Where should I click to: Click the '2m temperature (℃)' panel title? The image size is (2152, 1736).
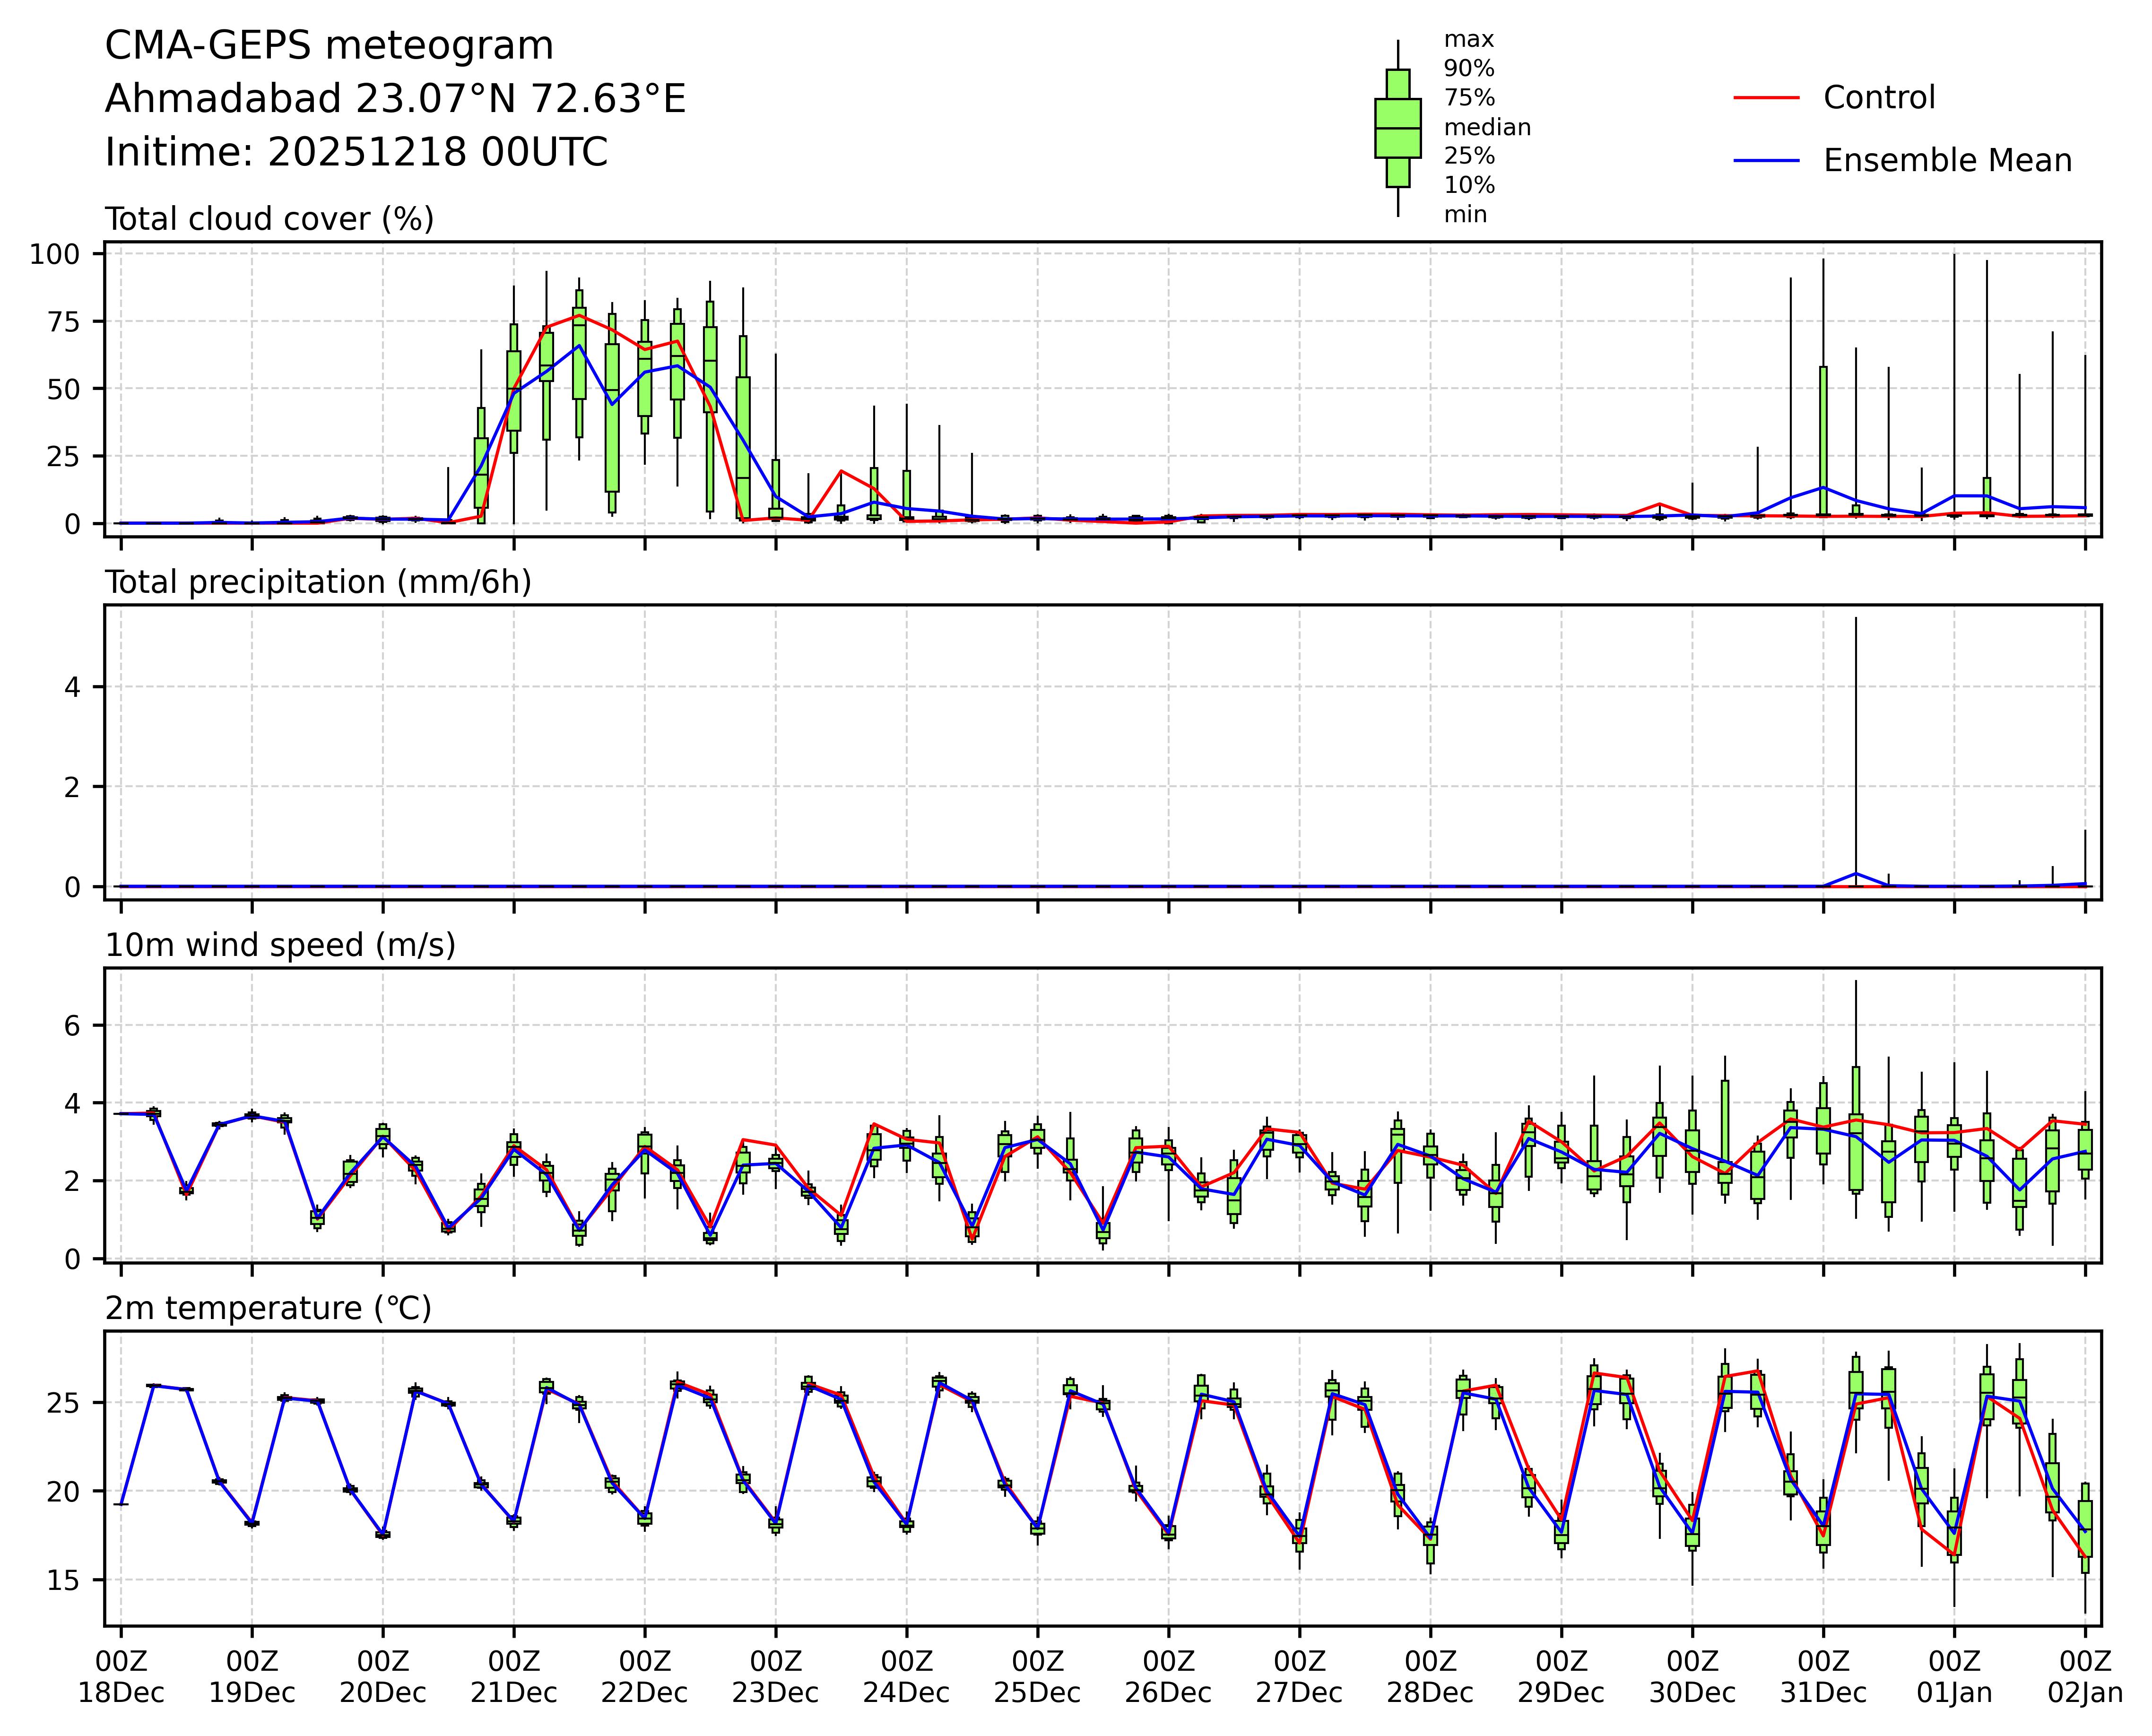pos(268,1308)
